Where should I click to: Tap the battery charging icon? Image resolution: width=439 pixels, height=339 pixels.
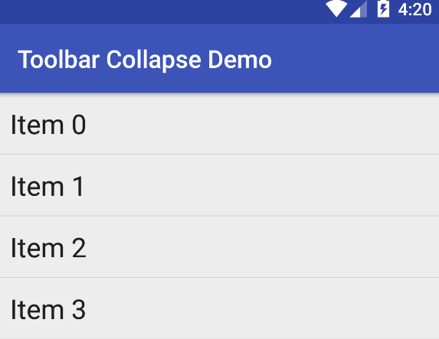coord(383,9)
